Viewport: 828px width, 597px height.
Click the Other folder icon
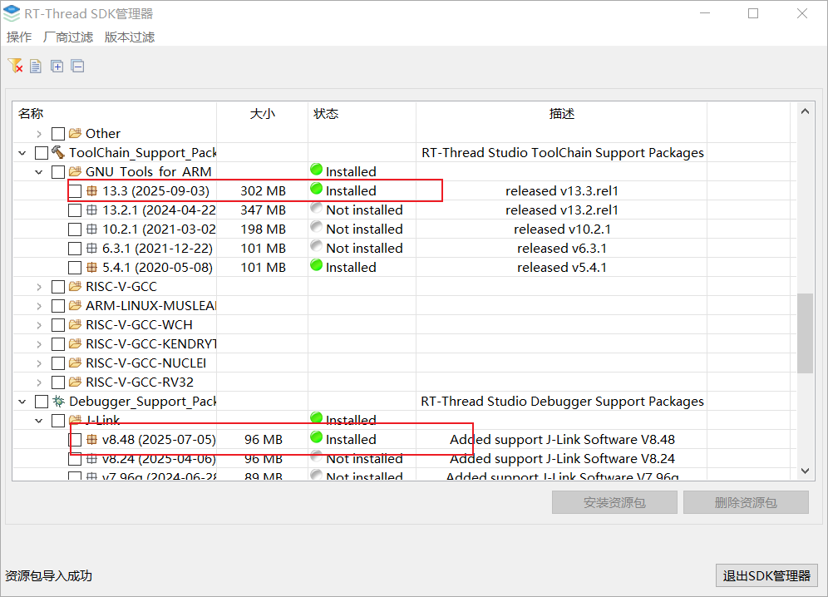pos(75,133)
